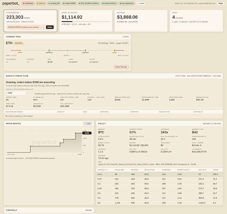Click the 223k chart value label

[x=87, y=133]
